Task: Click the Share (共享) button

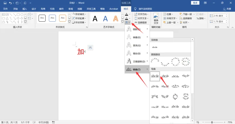Action: click(x=227, y=9)
